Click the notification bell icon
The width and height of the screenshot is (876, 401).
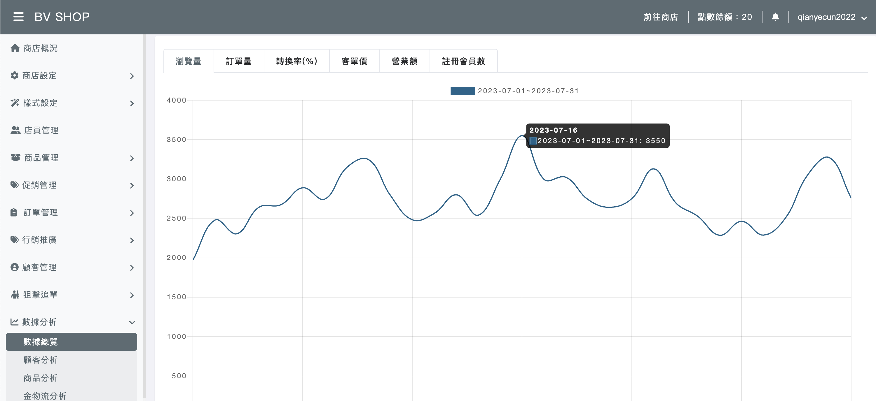(x=775, y=17)
